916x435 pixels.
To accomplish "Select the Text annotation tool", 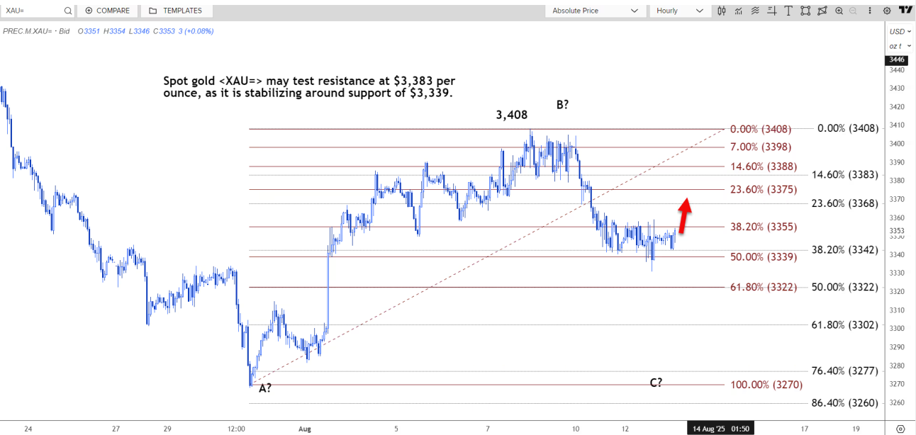I will tap(788, 11).
